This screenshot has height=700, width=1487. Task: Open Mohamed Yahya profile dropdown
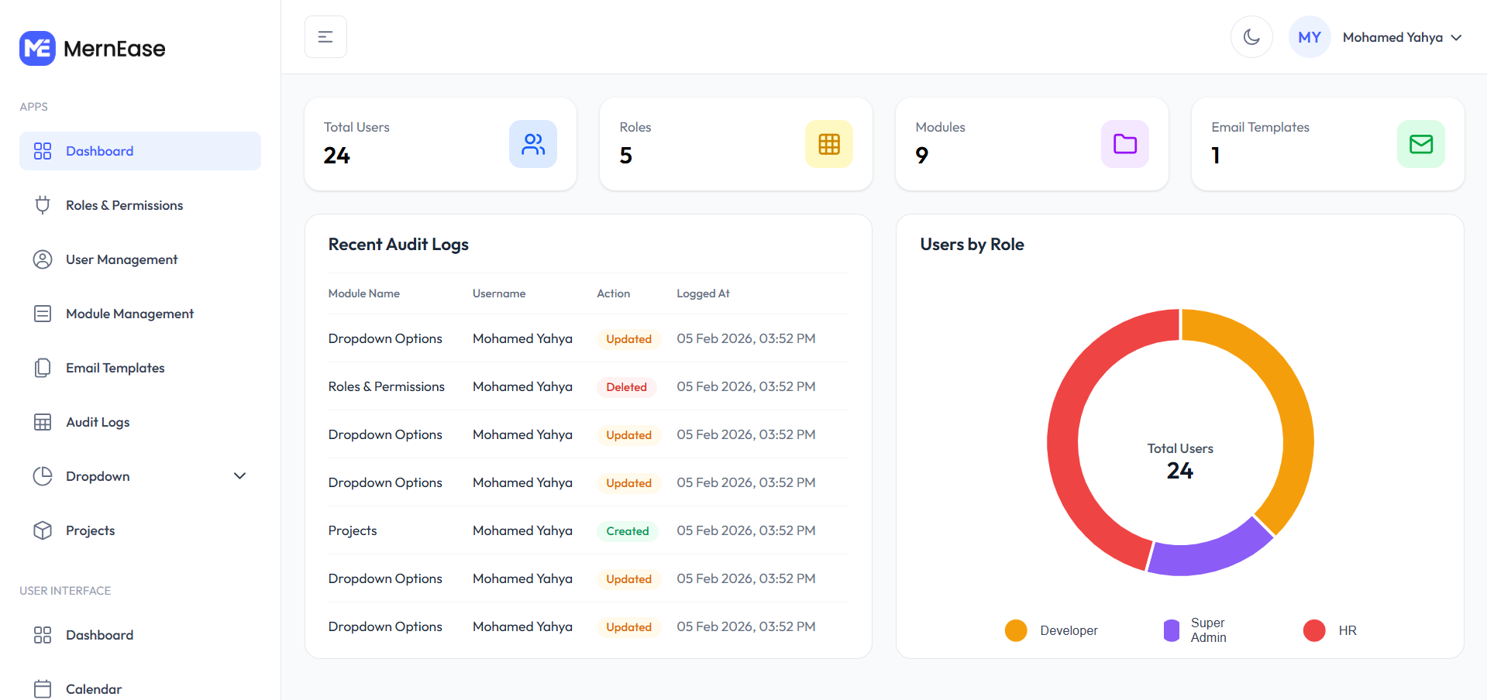[1402, 37]
